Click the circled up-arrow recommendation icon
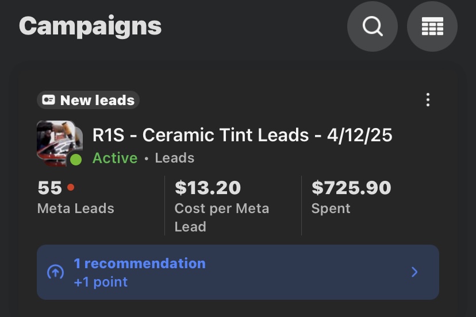 click(55, 272)
